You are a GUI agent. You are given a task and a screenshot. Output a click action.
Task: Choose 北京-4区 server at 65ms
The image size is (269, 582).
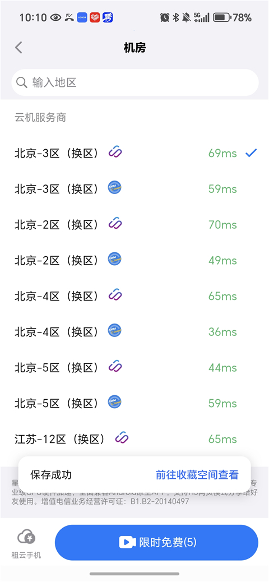tap(134, 295)
